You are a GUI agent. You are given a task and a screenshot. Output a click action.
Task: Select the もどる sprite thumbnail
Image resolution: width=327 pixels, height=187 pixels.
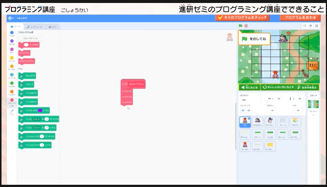[x=270, y=134]
